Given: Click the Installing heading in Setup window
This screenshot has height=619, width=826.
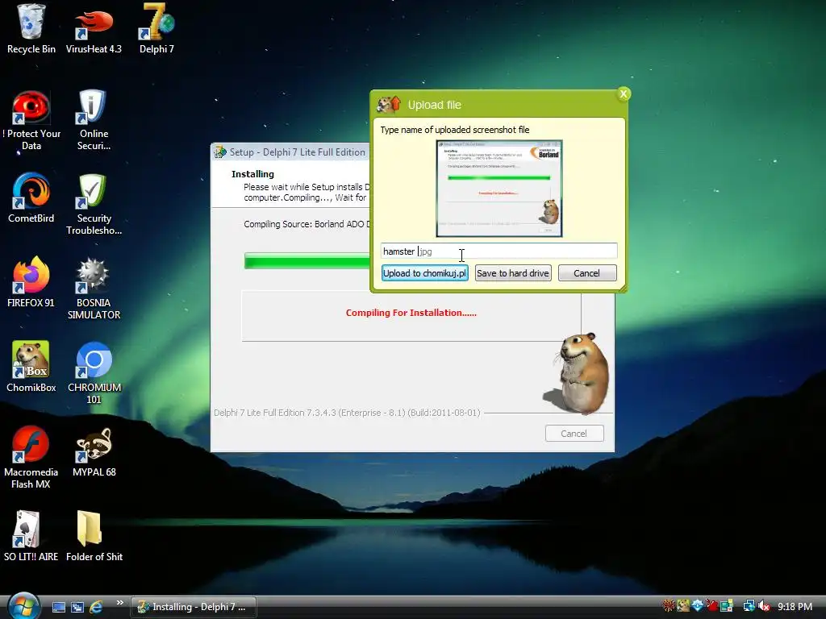Looking at the screenshot, I should 252,174.
